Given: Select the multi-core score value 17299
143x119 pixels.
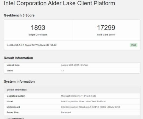Looking at the screenshot, I should click(106, 28).
